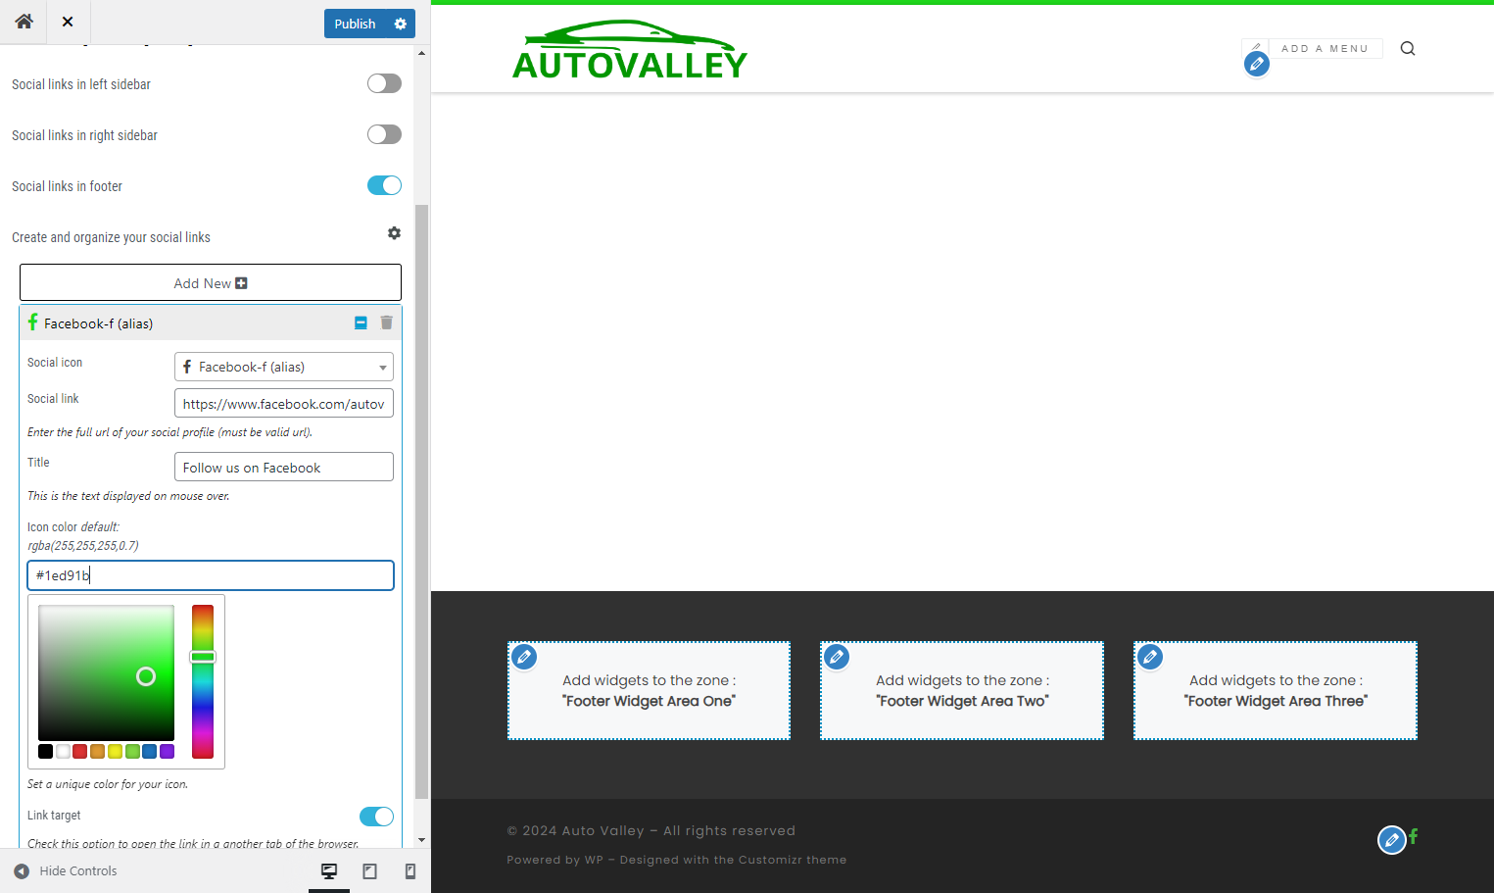This screenshot has width=1494, height=893.
Task: Click the header menu edit pencil
Action: point(1257,64)
